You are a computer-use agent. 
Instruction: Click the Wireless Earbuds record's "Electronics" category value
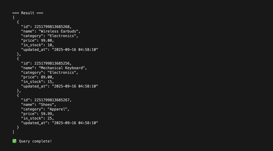click(x=63, y=36)
